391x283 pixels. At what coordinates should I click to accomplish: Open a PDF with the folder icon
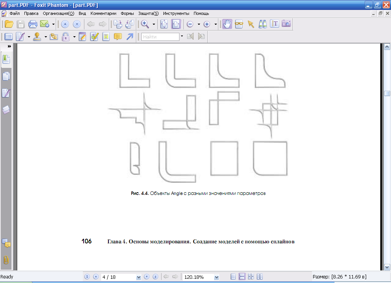pyautogui.click(x=9, y=24)
